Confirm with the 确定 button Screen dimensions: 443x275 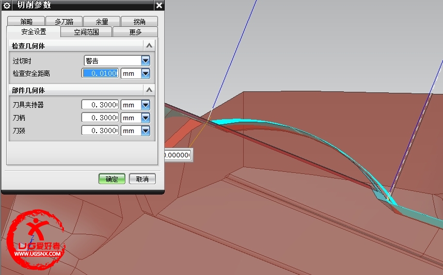click(112, 179)
